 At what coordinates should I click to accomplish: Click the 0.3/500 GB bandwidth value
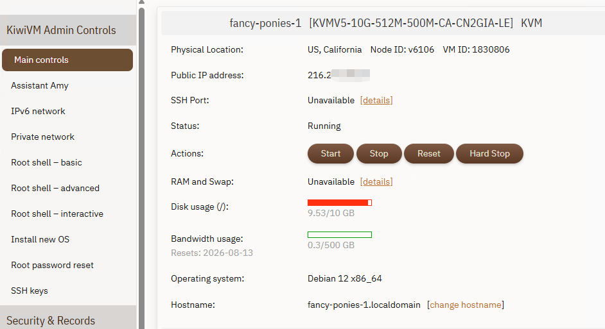(x=331, y=245)
